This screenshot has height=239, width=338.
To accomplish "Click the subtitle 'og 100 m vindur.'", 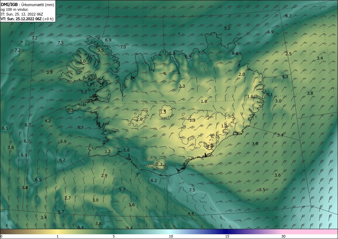I will click(15, 9).
